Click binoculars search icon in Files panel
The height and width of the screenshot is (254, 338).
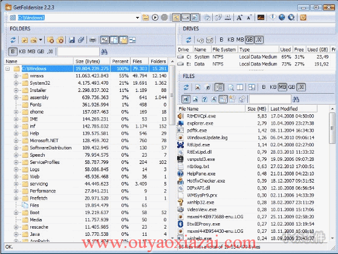[x=296, y=99]
